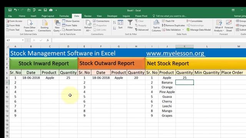Import data with From Web
Image resolution: width=246 pixels, height=138 pixels.
(x=13, y=25)
